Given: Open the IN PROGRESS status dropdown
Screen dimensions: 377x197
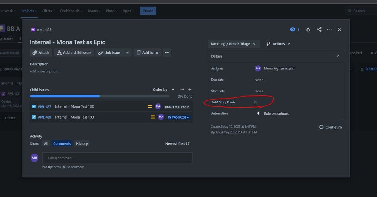Looking at the screenshot, I should 178,117.
